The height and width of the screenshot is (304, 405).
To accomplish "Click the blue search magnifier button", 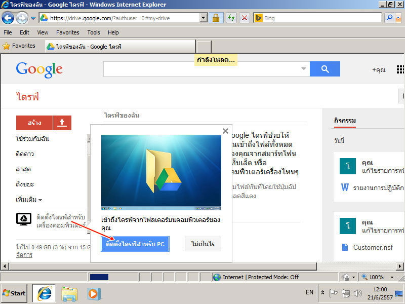I will point(325,69).
